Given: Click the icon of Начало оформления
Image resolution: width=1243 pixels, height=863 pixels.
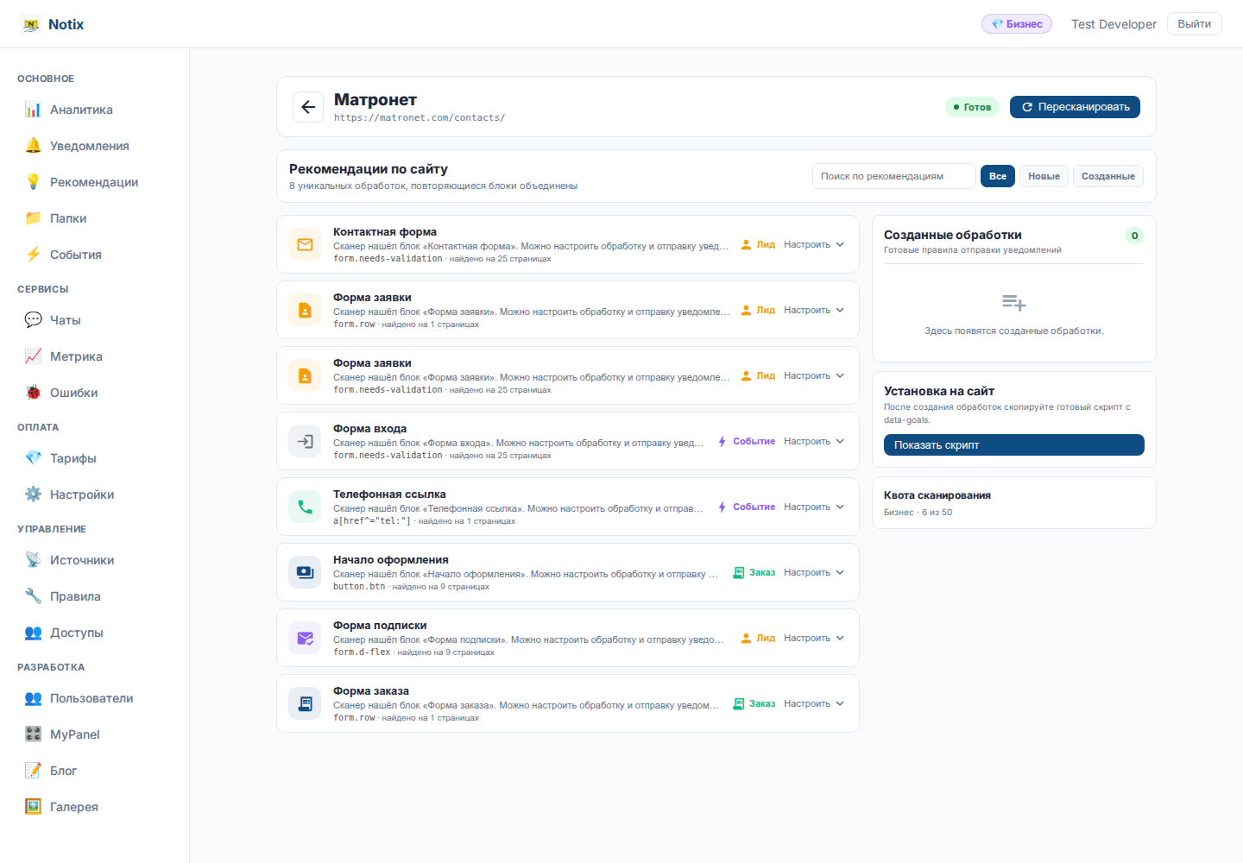Looking at the screenshot, I should (305, 572).
